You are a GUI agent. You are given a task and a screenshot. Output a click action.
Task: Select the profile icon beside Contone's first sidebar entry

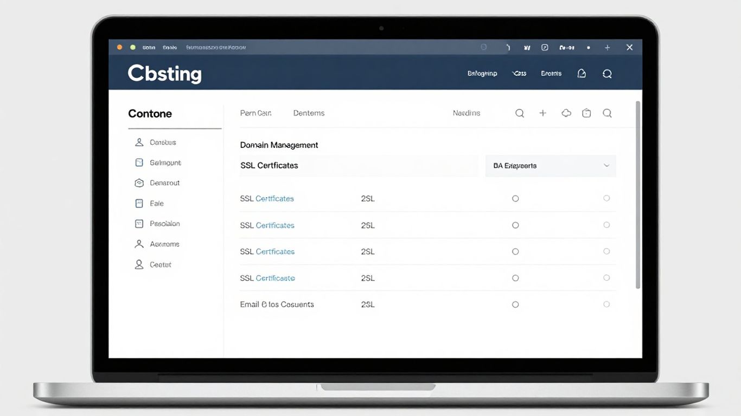click(x=139, y=142)
